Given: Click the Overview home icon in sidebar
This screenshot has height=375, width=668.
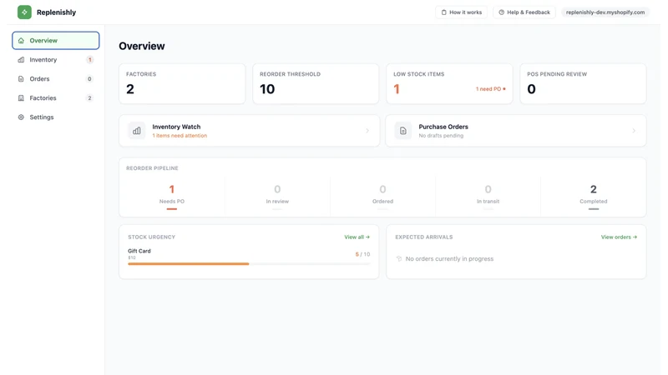Looking at the screenshot, I should click(x=21, y=40).
